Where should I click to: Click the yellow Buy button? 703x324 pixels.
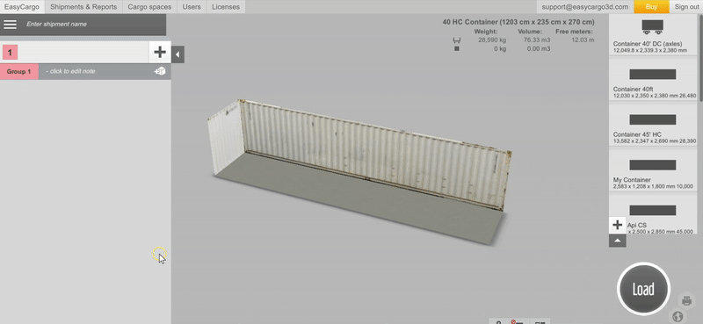[x=651, y=7]
